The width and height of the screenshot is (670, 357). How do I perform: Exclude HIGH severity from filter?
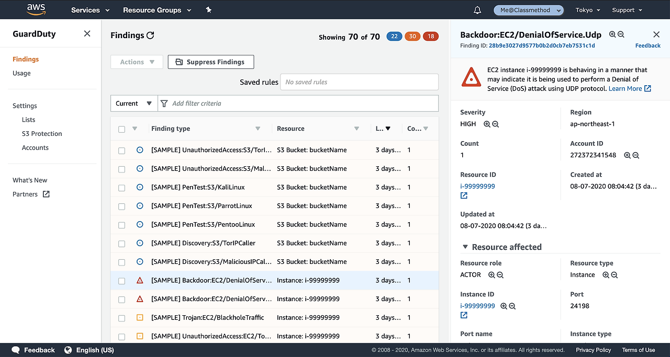(495, 124)
